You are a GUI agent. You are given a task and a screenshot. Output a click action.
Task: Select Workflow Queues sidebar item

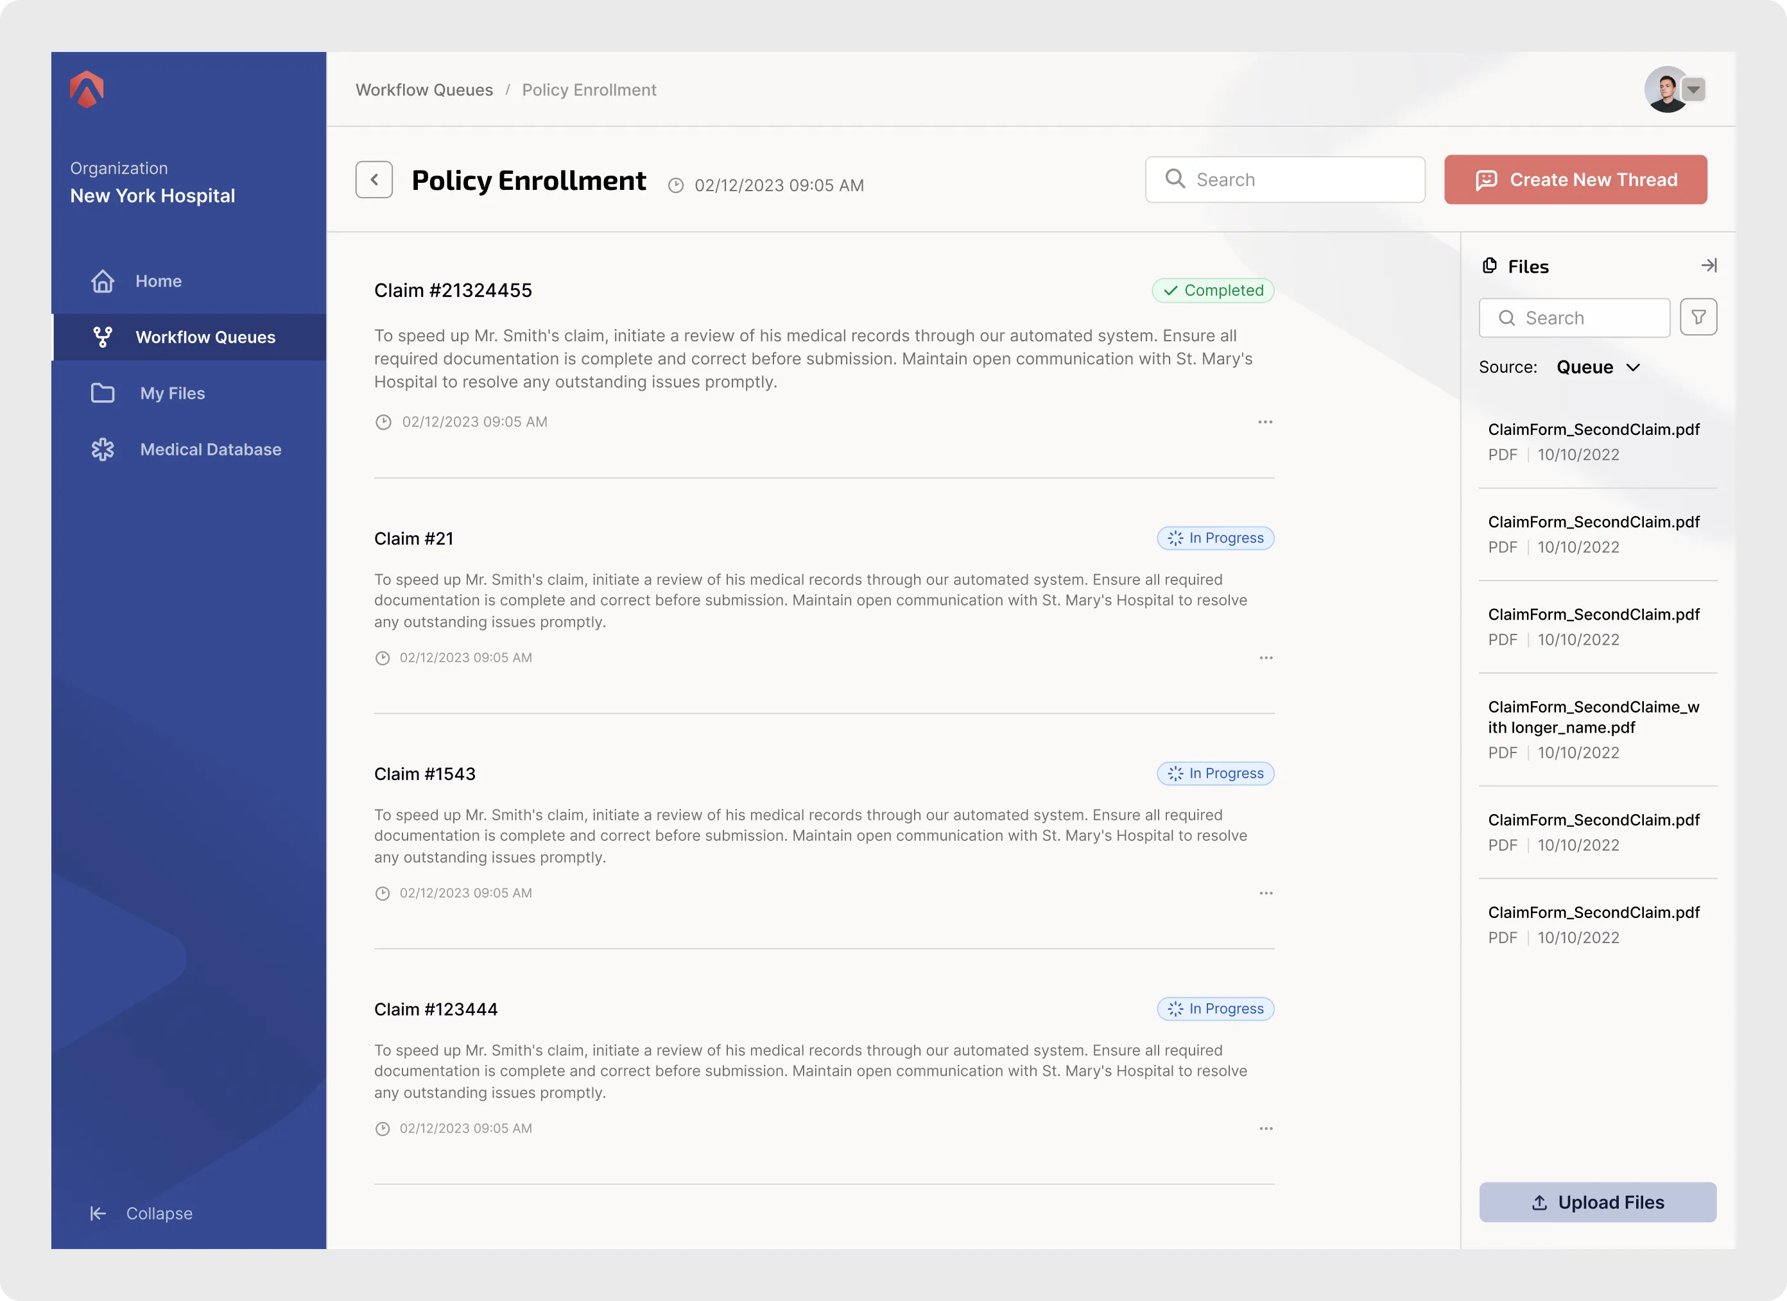coord(205,337)
